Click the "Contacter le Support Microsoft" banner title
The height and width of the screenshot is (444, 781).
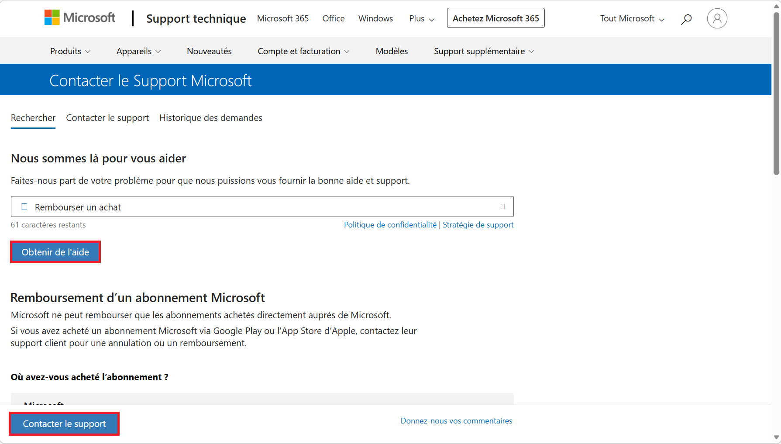(151, 81)
